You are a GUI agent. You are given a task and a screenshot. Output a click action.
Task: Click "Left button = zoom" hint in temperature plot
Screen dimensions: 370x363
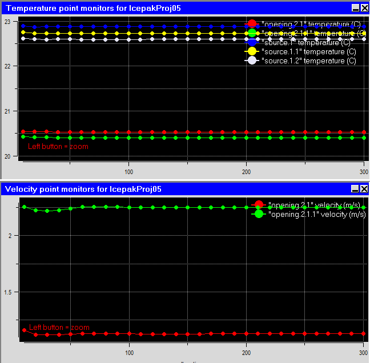58,147
